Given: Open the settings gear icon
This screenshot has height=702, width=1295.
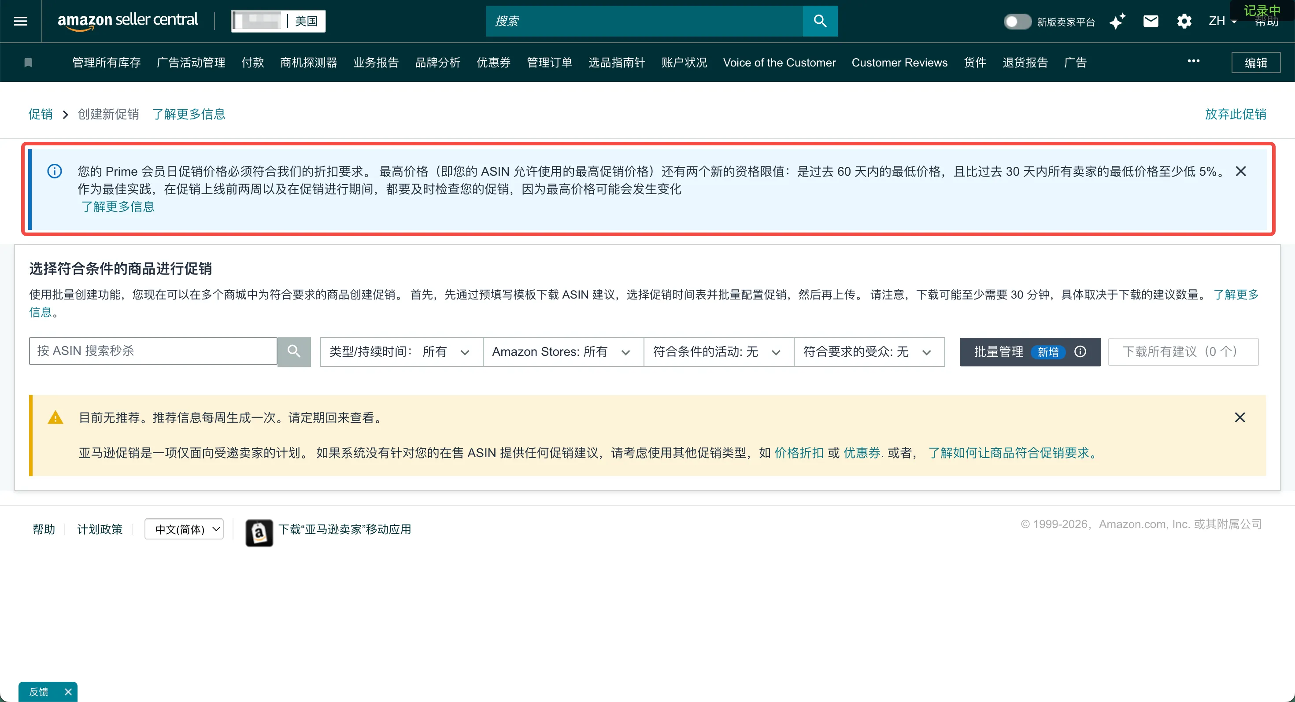Looking at the screenshot, I should pos(1184,21).
